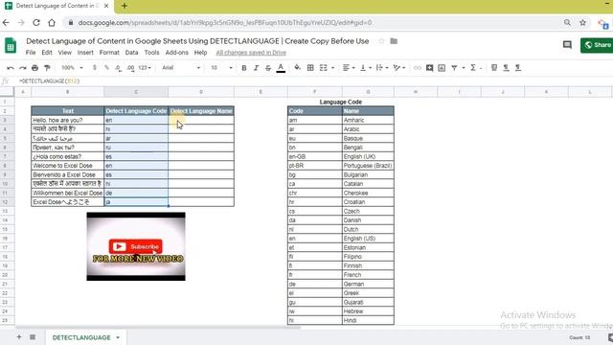The image size is (613, 345).
Task: Open horizontal align dropdown
Action: [x=349, y=68]
